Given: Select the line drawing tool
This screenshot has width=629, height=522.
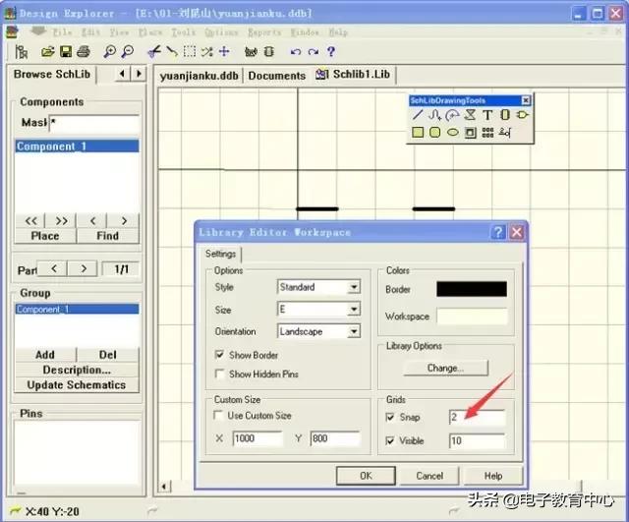Looking at the screenshot, I should pos(418,115).
